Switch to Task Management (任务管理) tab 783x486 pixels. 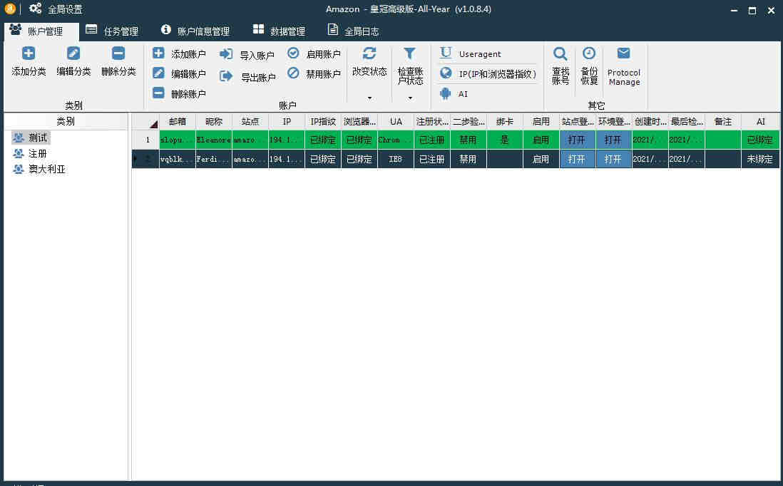pyautogui.click(x=113, y=31)
